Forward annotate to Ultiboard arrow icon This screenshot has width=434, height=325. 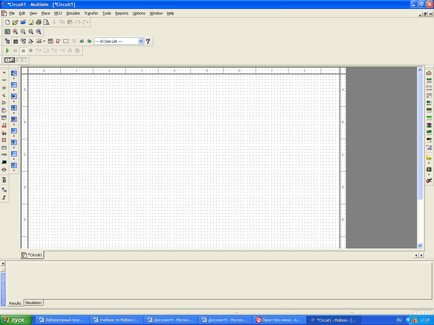click(90, 41)
